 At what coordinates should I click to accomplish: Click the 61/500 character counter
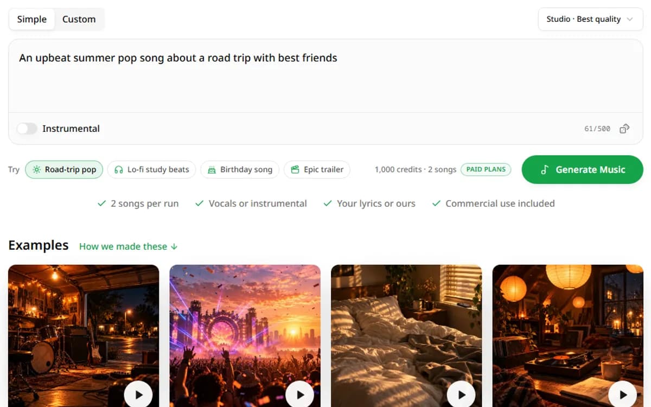click(597, 129)
